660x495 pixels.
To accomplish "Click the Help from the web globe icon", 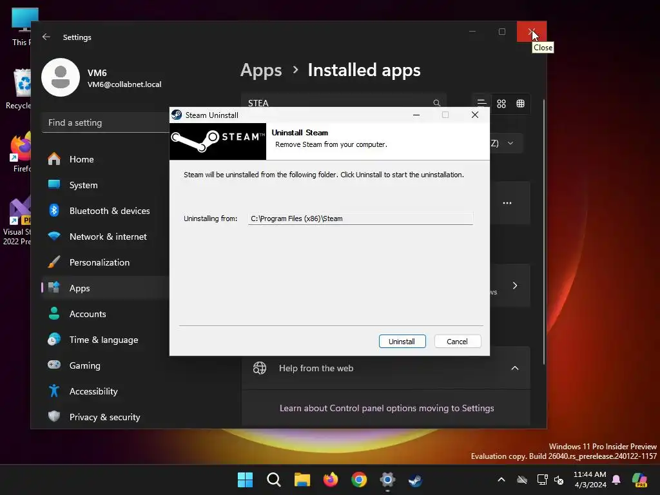I will [x=260, y=368].
